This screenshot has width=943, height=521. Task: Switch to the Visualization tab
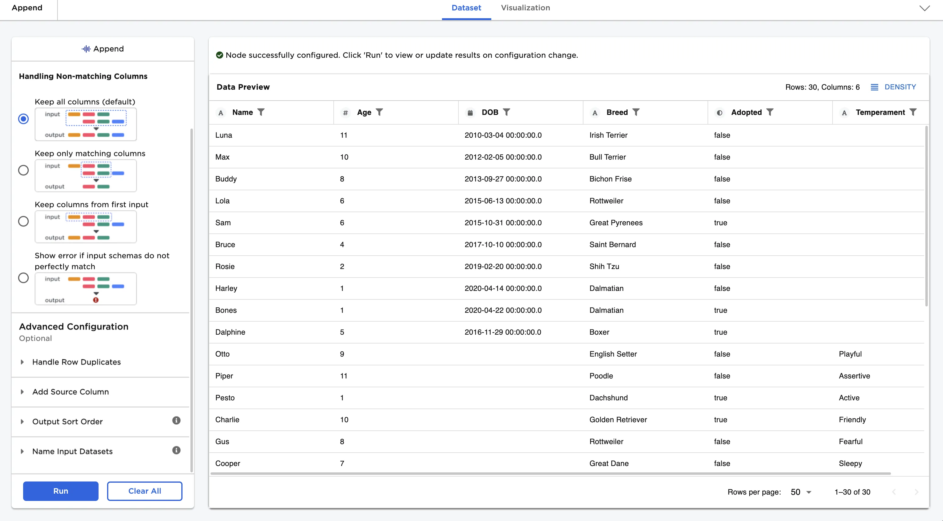click(525, 8)
